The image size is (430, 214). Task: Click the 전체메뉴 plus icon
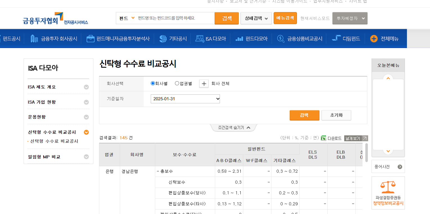pos(374,39)
